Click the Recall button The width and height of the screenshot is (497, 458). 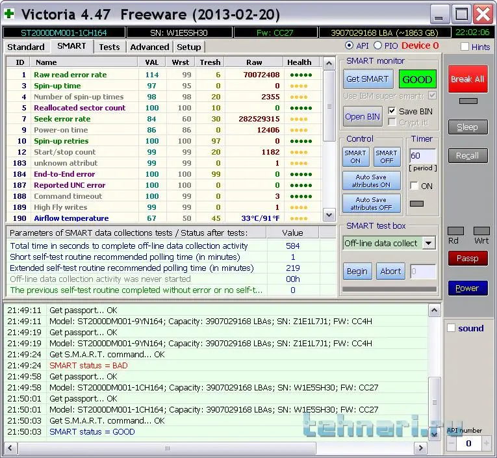468,156
